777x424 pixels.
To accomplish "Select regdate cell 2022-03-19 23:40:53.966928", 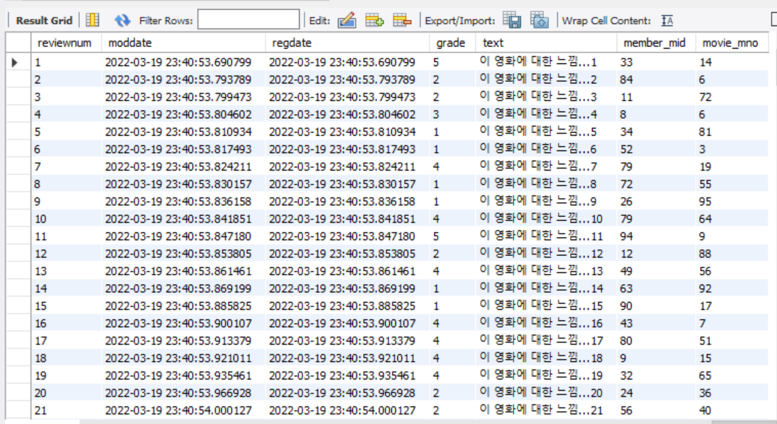I will (x=348, y=393).
